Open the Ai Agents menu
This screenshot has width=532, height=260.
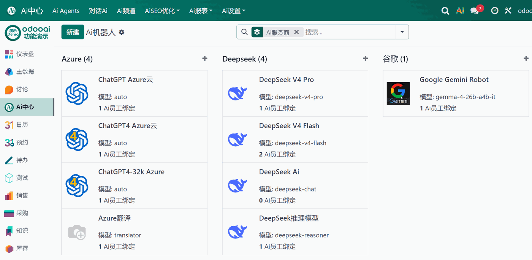point(66,11)
